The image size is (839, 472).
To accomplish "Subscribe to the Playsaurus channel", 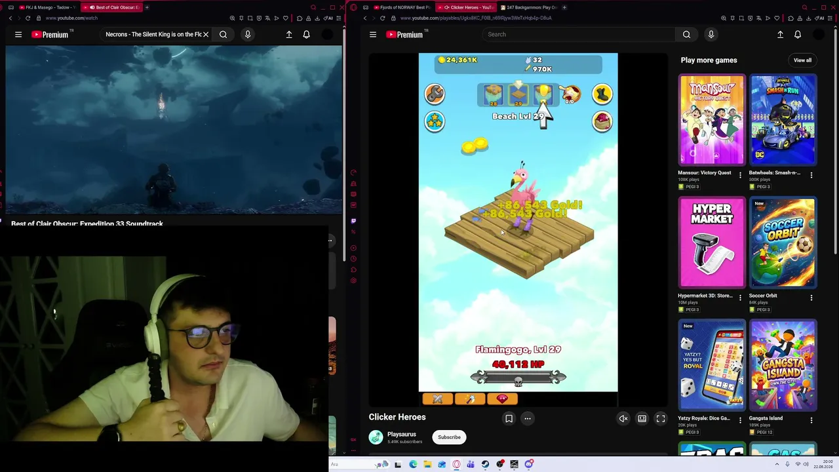I will [x=449, y=437].
